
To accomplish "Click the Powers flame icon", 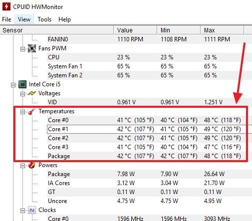I will tap(32, 165).
